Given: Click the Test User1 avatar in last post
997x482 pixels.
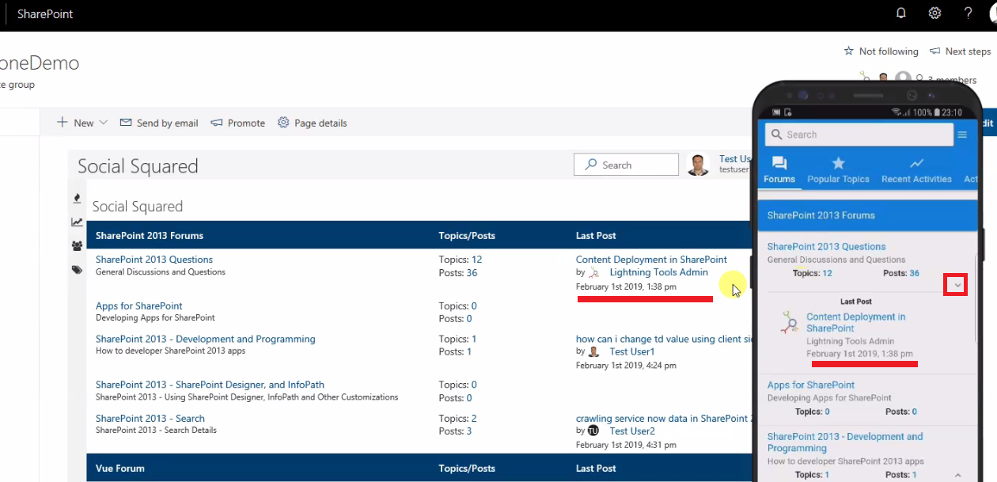Looking at the screenshot, I should 594,351.
